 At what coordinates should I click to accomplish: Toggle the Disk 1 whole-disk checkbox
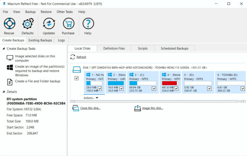pos(77,78)
